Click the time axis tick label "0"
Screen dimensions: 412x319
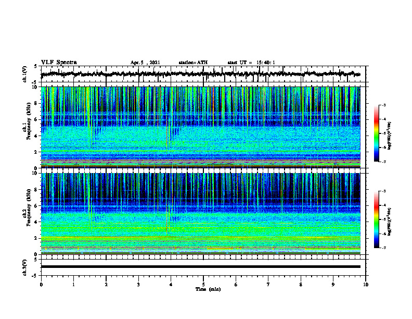point(41,285)
